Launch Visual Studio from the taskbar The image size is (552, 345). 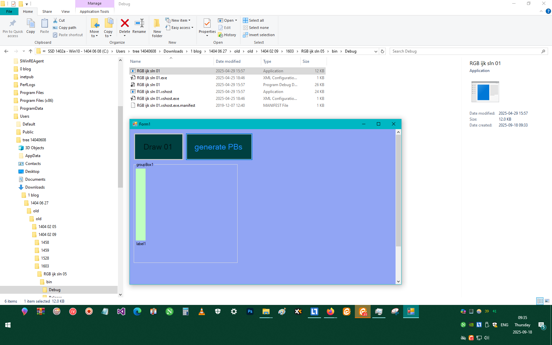[121, 311]
